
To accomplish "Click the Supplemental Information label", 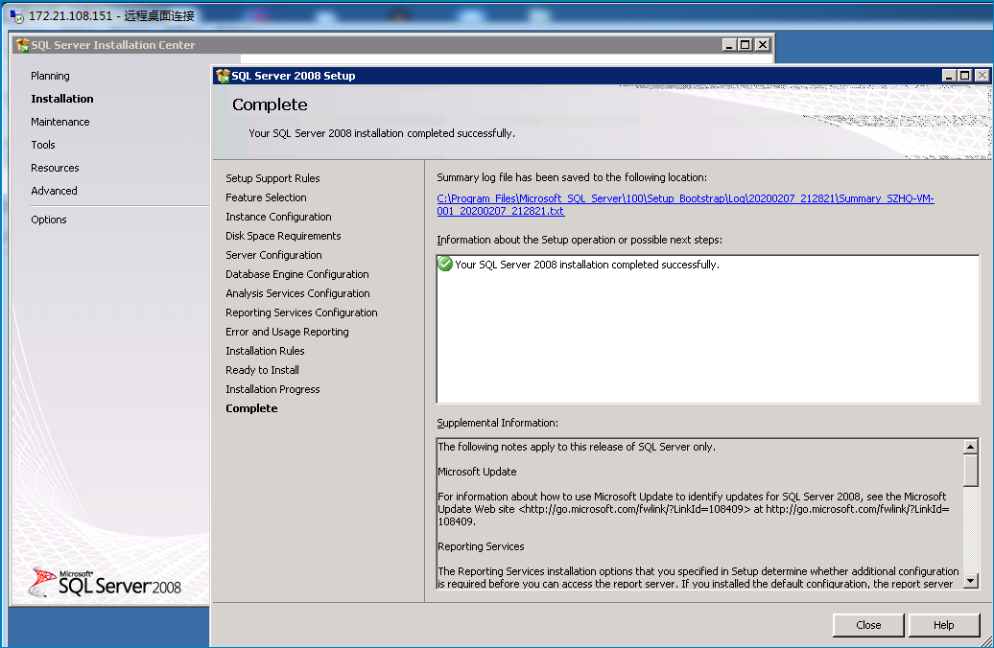I will coord(498,423).
